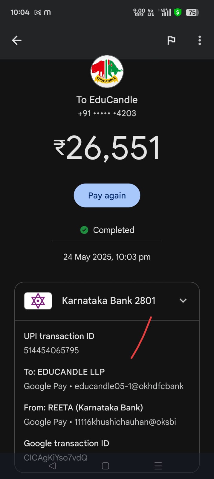Tap the green shield icon in status bar
Image resolution: width=214 pixels, height=479 pixels.
[178, 12]
